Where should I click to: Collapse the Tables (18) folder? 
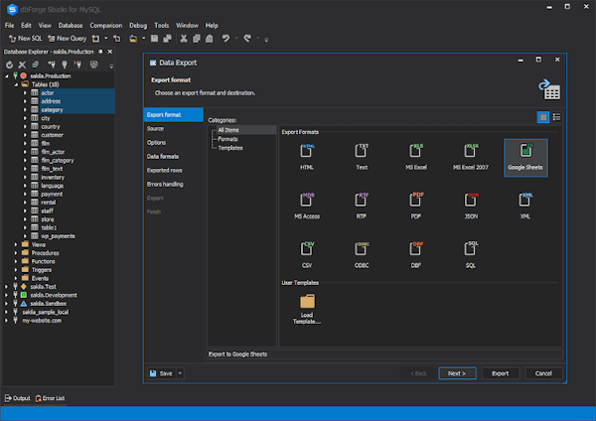tap(16, 84)
